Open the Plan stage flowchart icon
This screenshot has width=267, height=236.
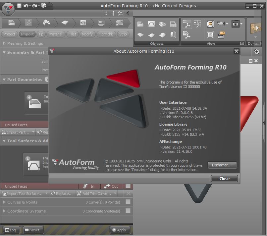28,23
